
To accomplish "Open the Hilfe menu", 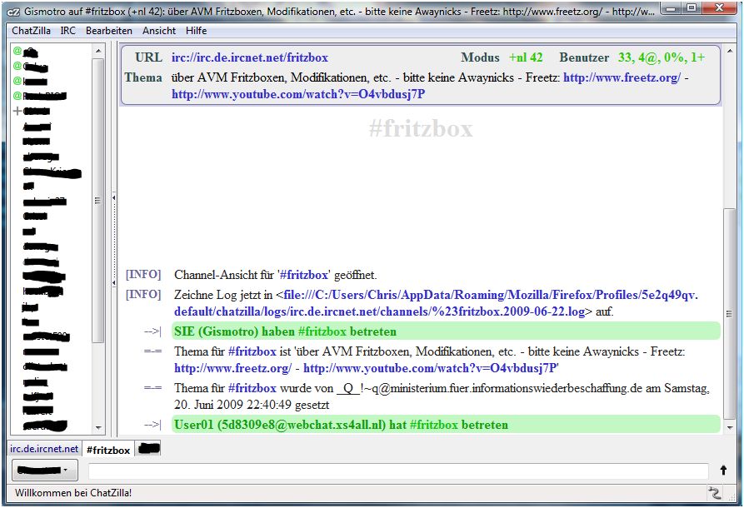I will (x=197, y=31).
